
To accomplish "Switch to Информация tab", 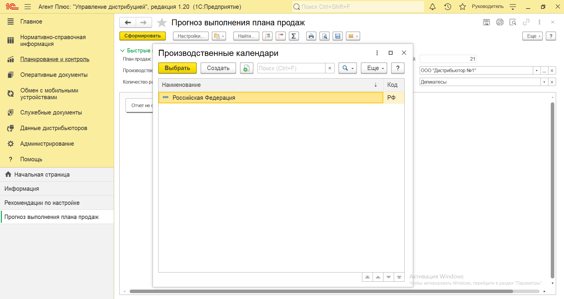I will tap(57, 189).
